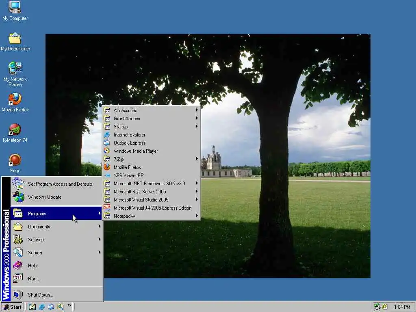
Task: Expand Microsoft .NET Framework SDK v2.0 folder
Action: [151, 184]
